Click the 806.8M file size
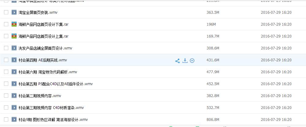The height and width of the screenshot is (127, 306). click(213, 119)
